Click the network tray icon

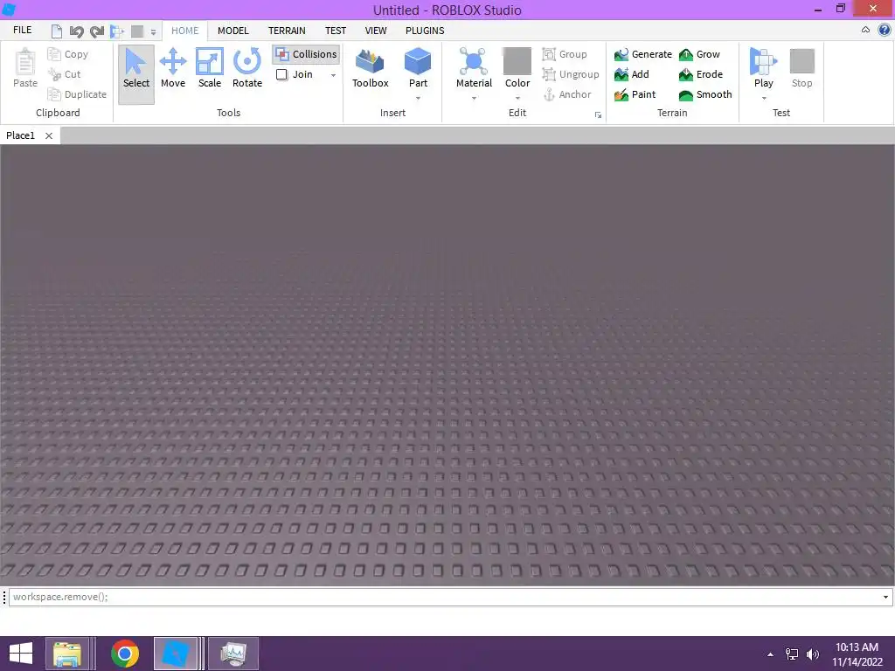click(x=792, y=654)
